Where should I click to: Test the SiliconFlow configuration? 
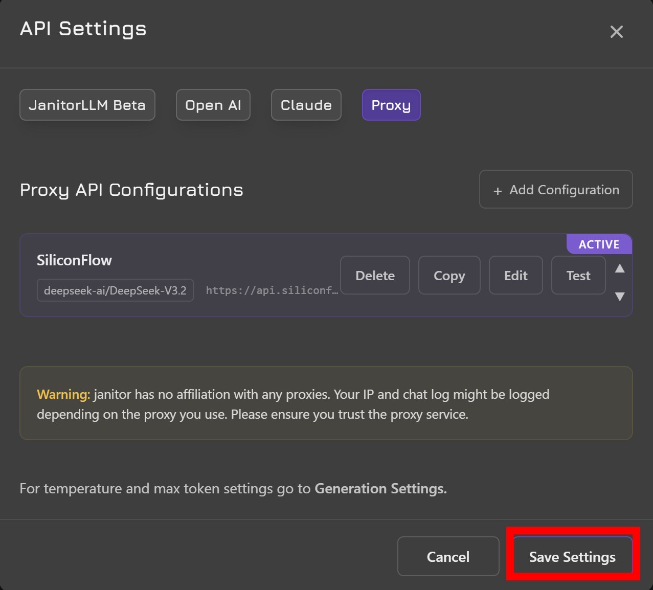(578, 275)
